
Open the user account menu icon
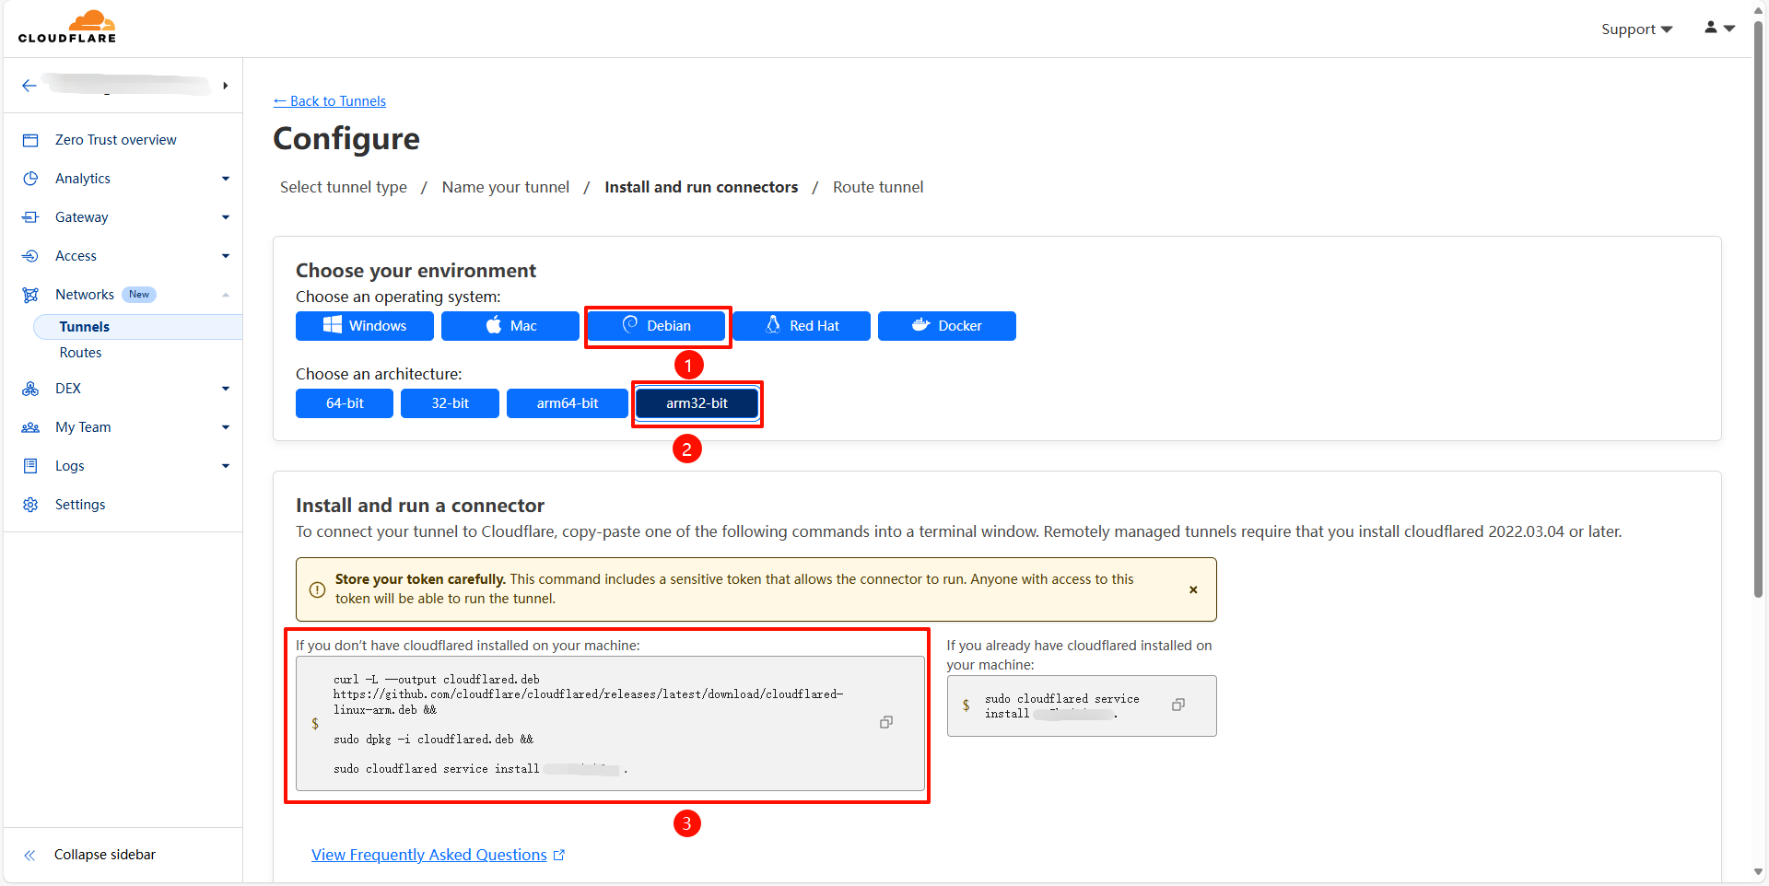pyautogui.click(x=1718, y=29)
